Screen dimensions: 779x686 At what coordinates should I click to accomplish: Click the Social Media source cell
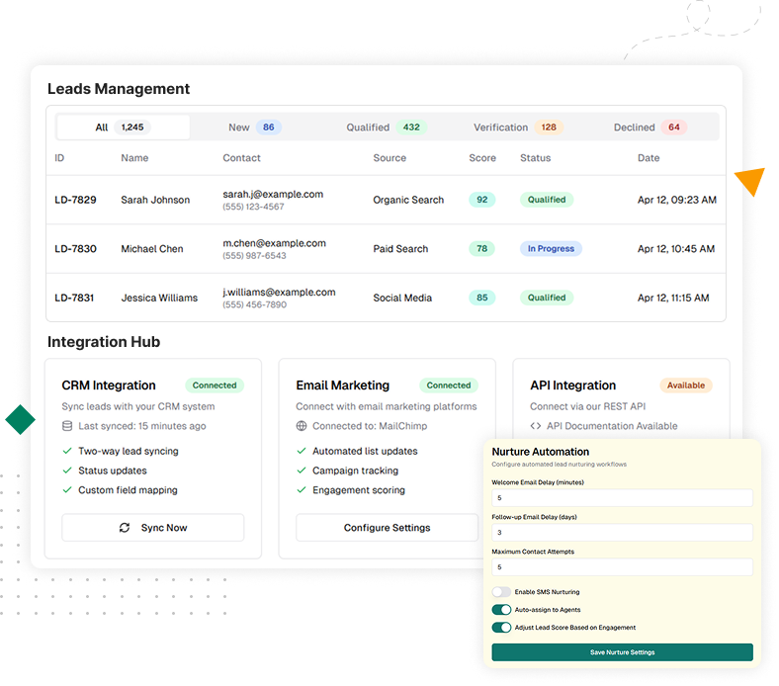pos(403,299)
